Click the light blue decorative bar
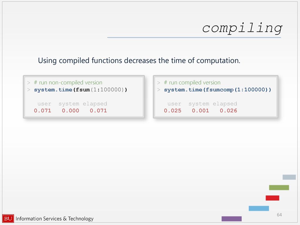Screen dimensions: 300x225 point(259,208)
